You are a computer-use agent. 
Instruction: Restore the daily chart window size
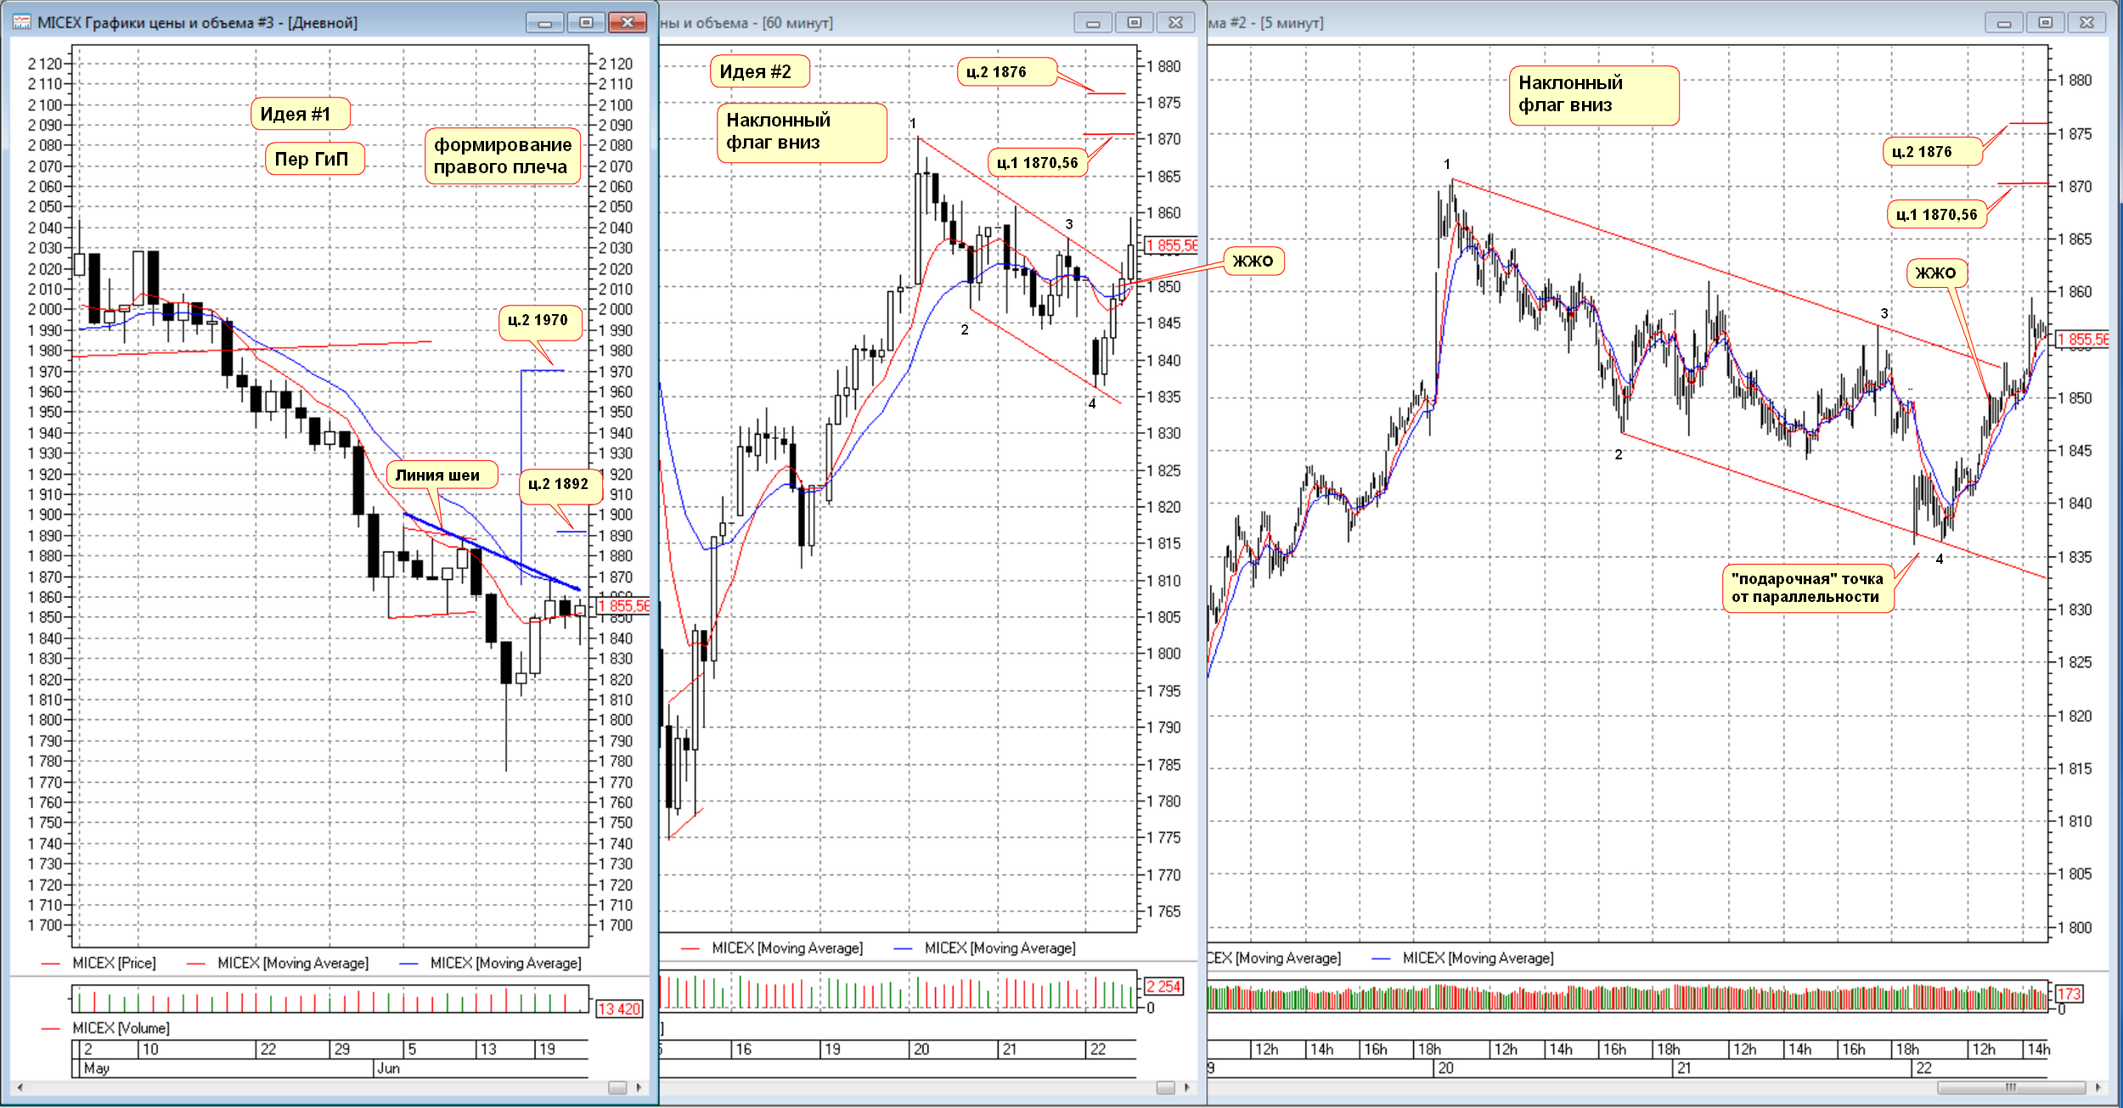[x=586, y=23]
